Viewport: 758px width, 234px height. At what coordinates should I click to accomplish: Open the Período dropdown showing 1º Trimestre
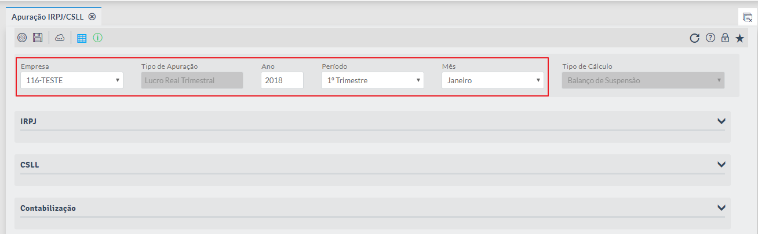coord(372,80)
